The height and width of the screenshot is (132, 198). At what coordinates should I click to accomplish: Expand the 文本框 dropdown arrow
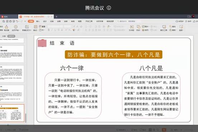coord(134,30)
